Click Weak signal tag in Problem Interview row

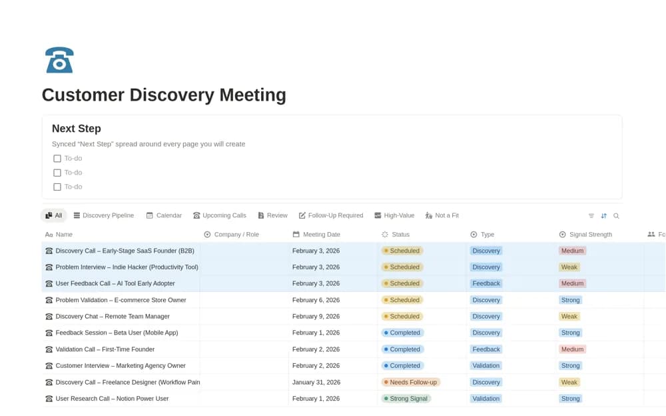[569, 267]
